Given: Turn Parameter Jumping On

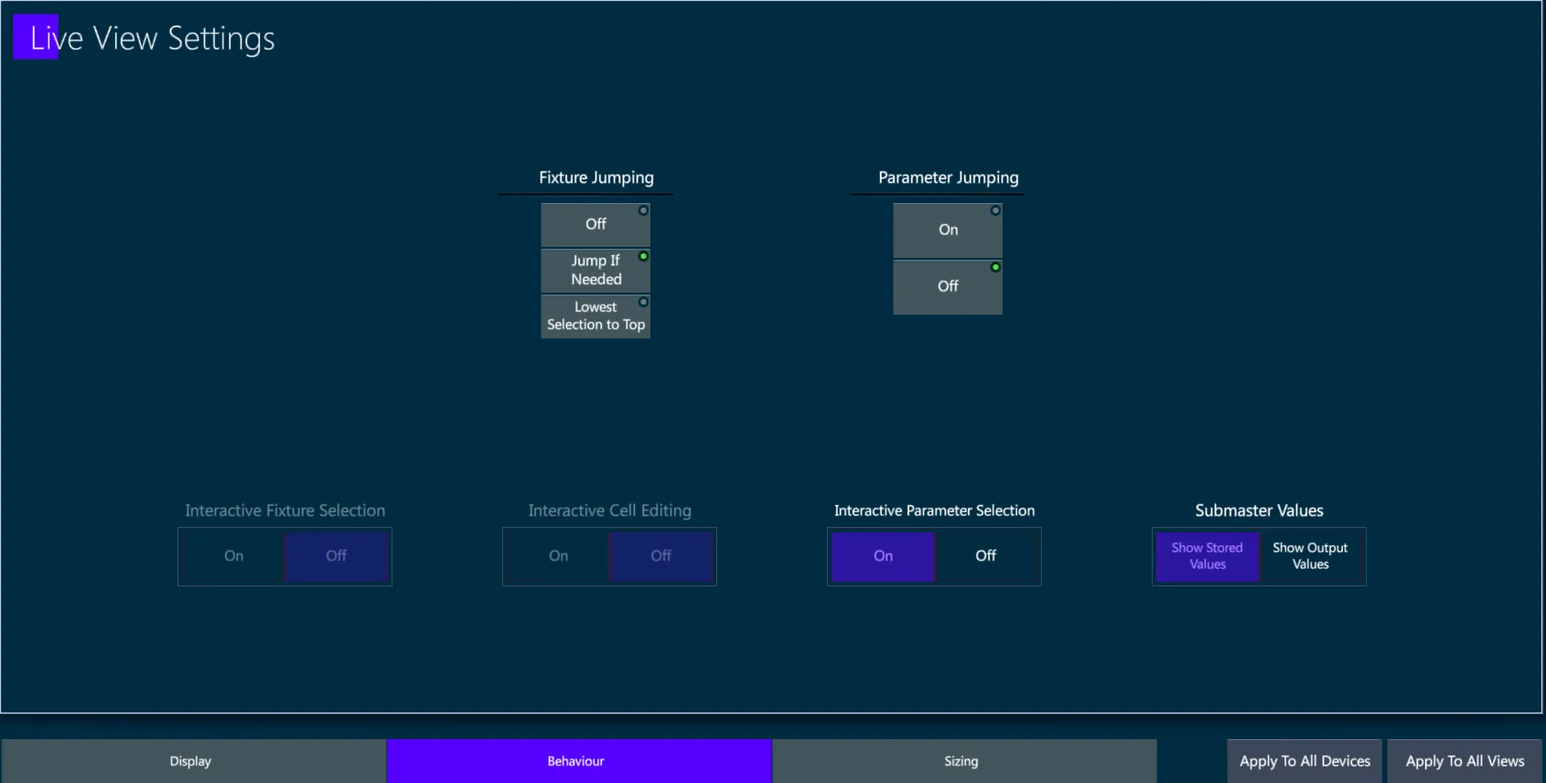Looking at the screenshot, I should point(948,231).
